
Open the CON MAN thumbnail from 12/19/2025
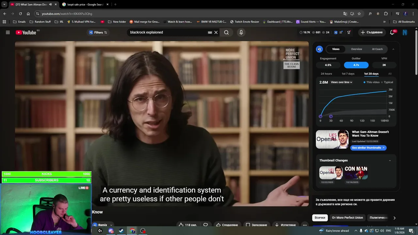coord(356,173)
